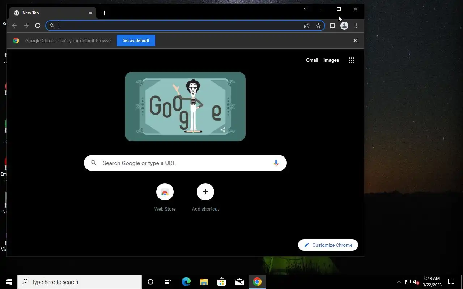Reload the current page
463x289 pixels.
38,26
